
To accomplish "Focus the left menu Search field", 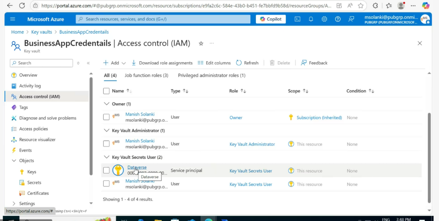I will coord(41,63).
